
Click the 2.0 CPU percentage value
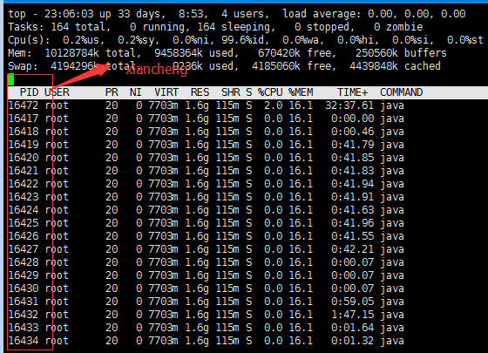(x=274, y=105)
